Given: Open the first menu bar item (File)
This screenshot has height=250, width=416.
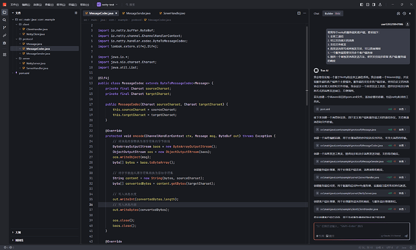Looking at the screenshot, I should pyautogui.click(x=14, y=4).
